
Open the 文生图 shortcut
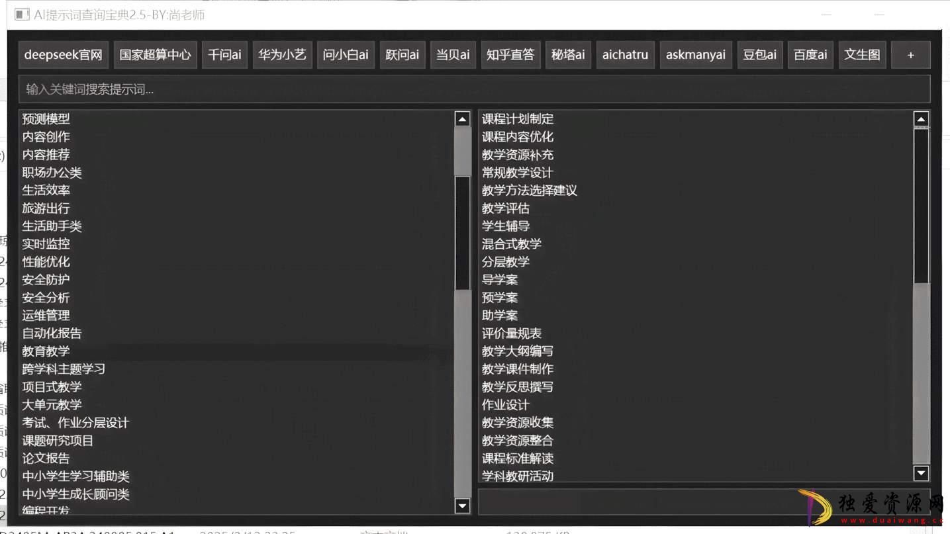click(862, 55)
